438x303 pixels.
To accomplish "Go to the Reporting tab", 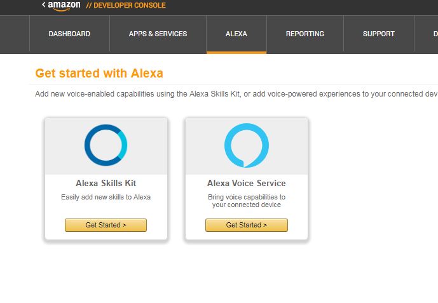I will (305, 34).
